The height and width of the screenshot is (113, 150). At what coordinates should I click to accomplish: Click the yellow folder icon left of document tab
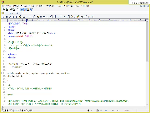pos(3,13)
